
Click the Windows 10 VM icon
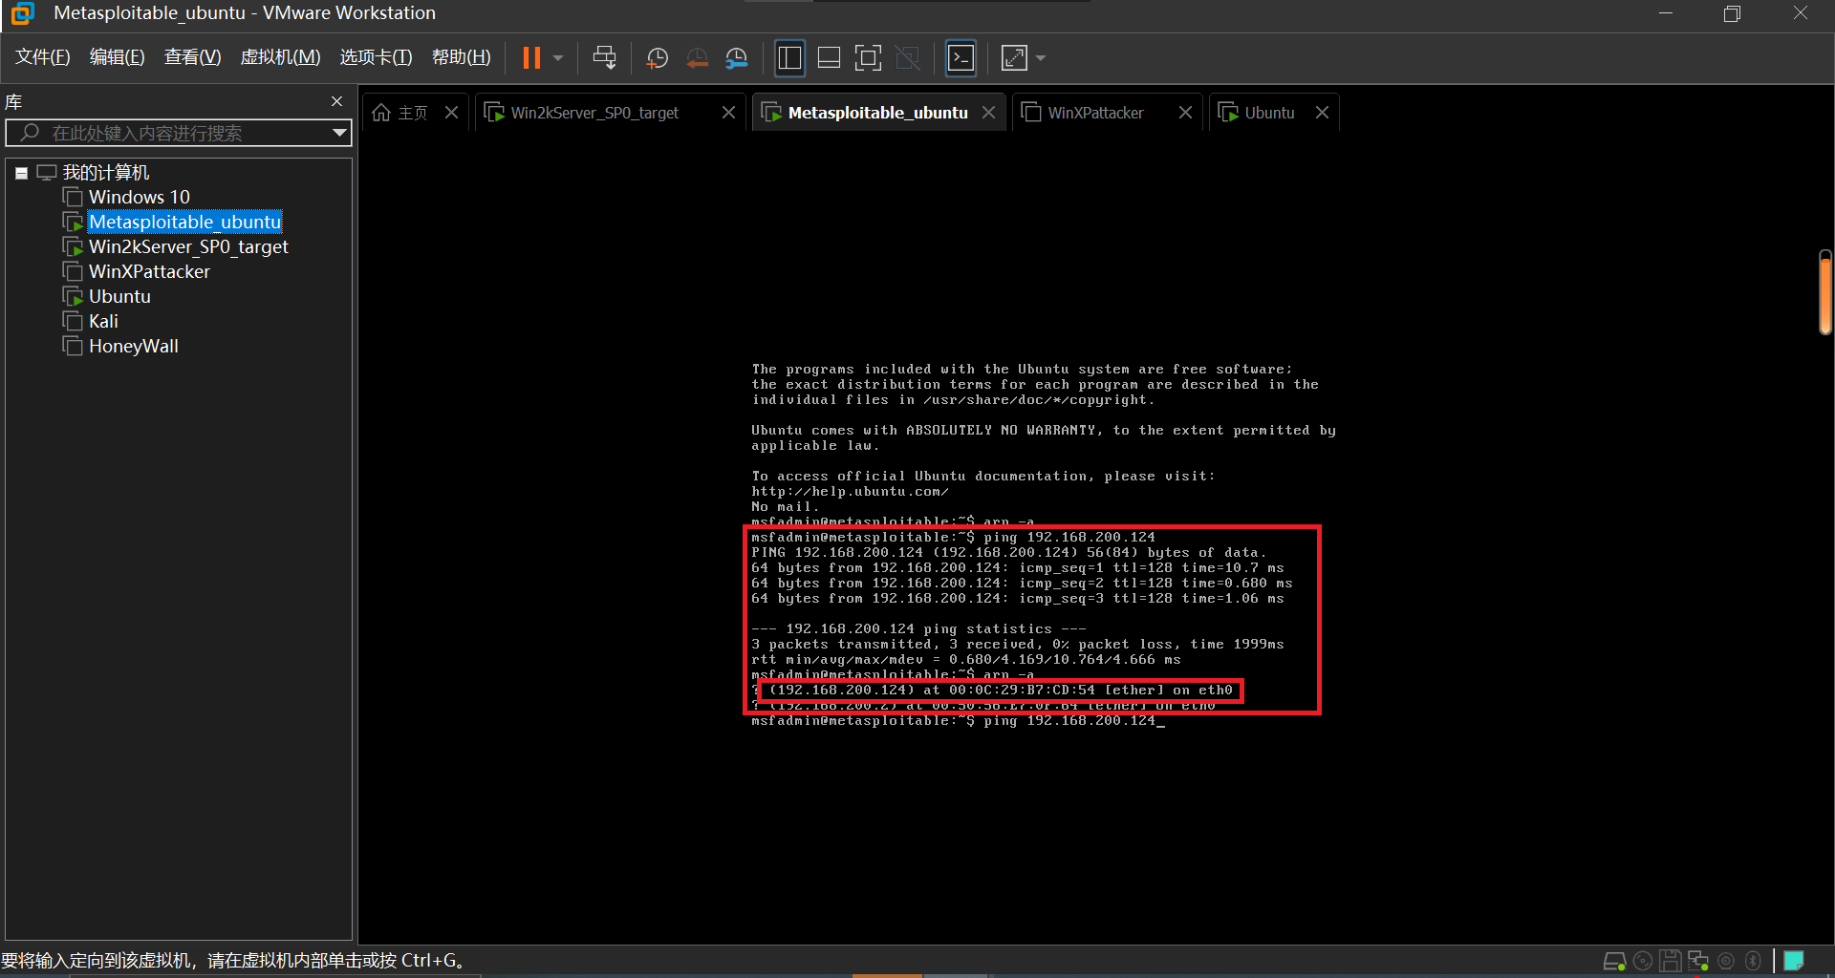tap(73, 197)
